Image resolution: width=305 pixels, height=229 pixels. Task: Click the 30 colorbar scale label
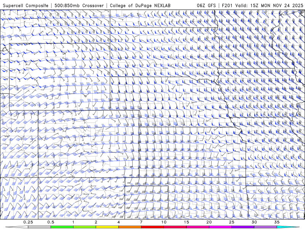(254, 222)
